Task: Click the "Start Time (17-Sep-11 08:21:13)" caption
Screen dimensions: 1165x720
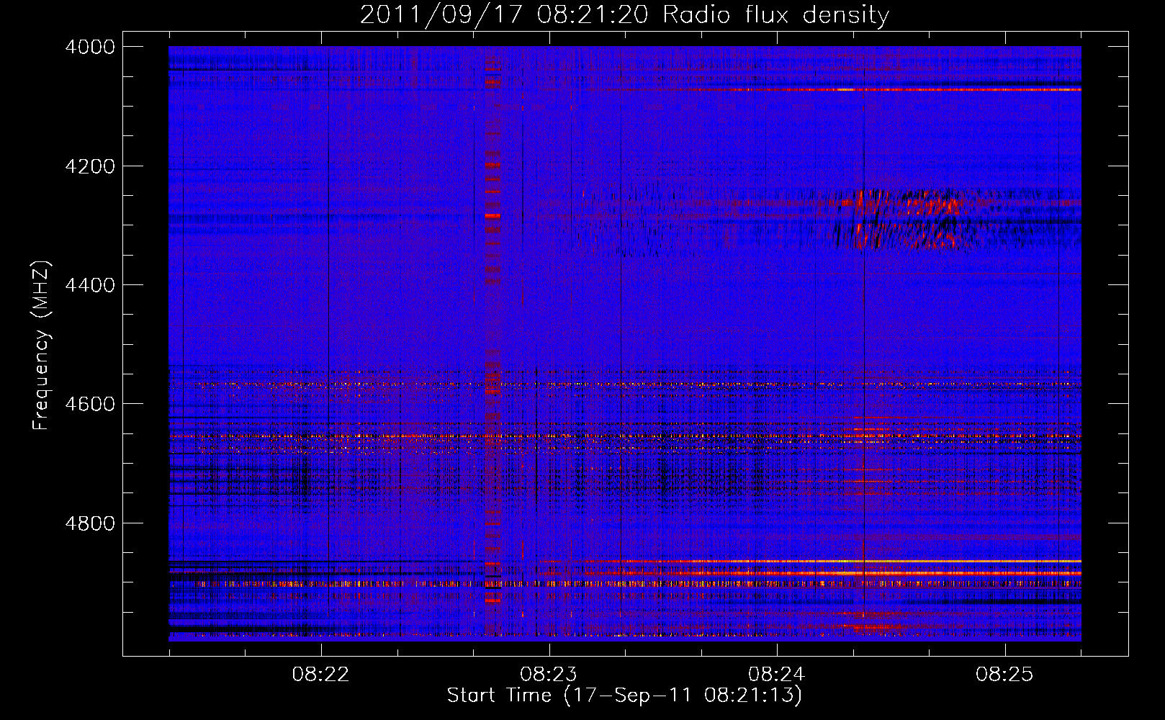Action: (624, 696)
